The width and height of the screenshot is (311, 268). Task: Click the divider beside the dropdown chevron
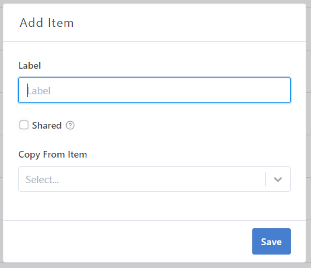(266, 179)
